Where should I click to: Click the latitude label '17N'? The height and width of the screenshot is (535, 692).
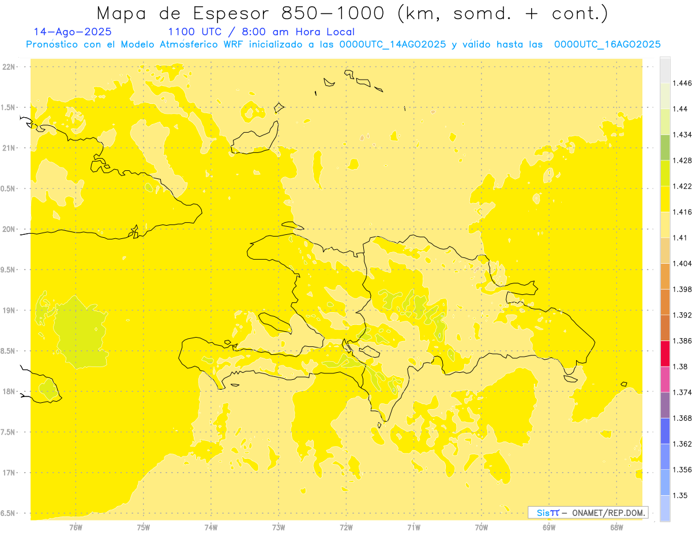point(9,473)
